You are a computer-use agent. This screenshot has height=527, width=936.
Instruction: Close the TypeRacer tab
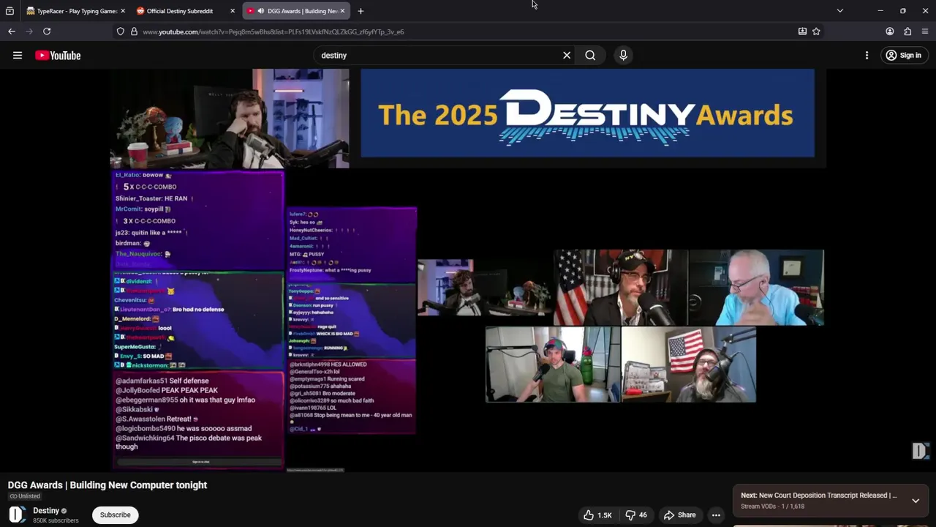coord(122,11)
